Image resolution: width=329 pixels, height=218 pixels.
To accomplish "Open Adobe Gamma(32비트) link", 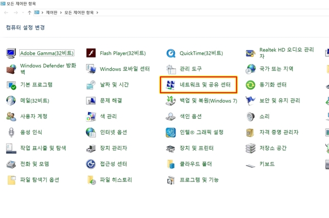I will click(47, 53).
